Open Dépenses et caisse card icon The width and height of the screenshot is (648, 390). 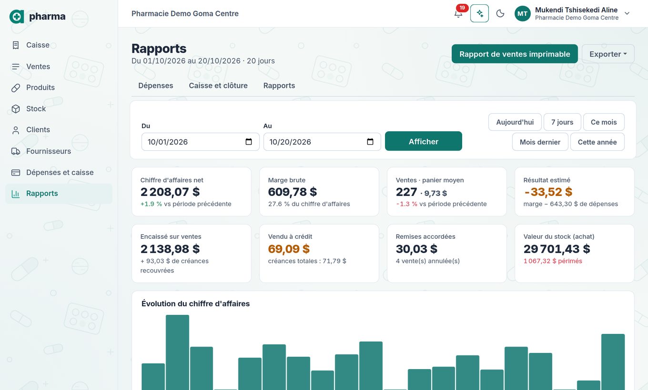(16, 173)
